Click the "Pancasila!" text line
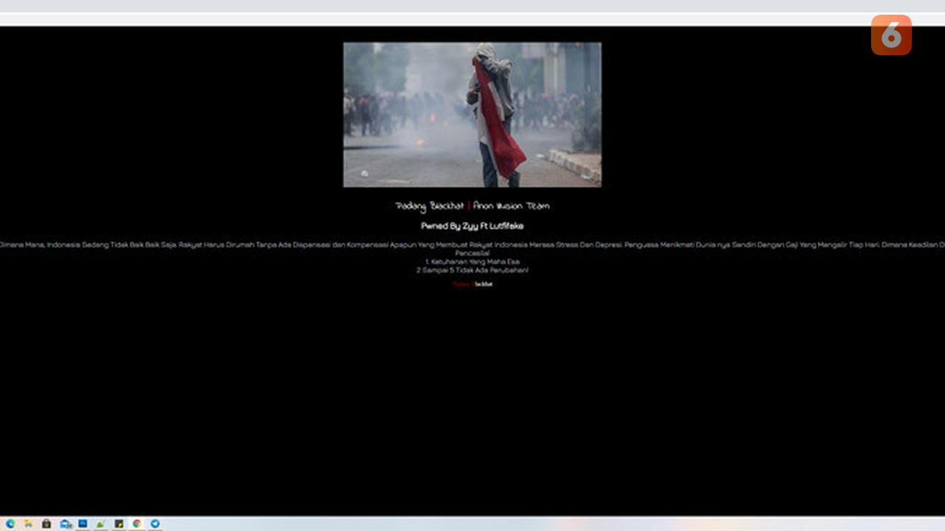 click(x=472, y=253)
